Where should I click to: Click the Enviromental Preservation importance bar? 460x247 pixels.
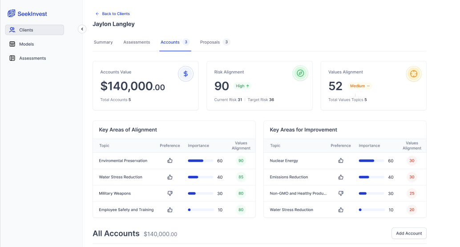click(x=200, y=160)
